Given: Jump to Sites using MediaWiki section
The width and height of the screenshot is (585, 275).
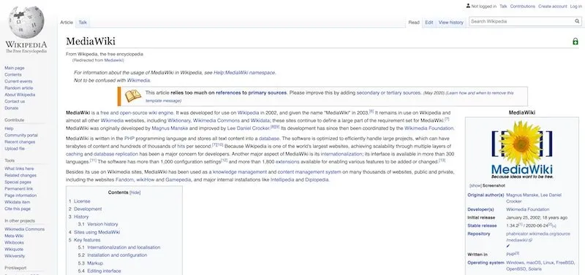Looking at the screenshot, I should [x=97, y=232].
